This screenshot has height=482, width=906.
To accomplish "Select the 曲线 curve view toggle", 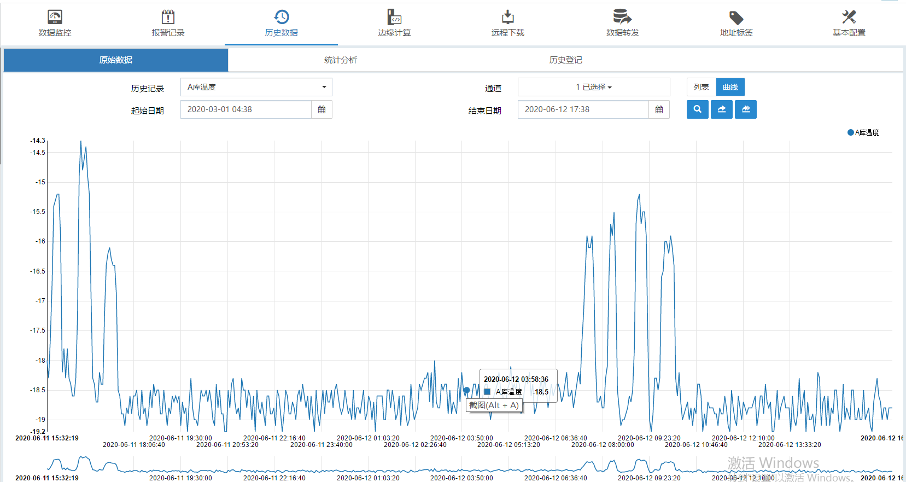I will tap(730, 87).
